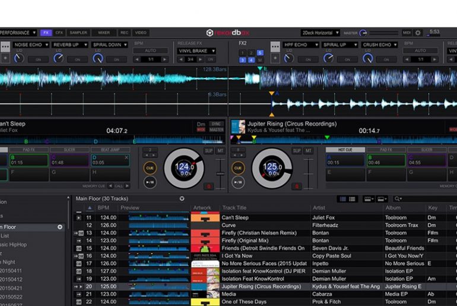Click the Jupiter Rising deck artwork thumbnail
The image size is (457, 306).
coord(238,127)
